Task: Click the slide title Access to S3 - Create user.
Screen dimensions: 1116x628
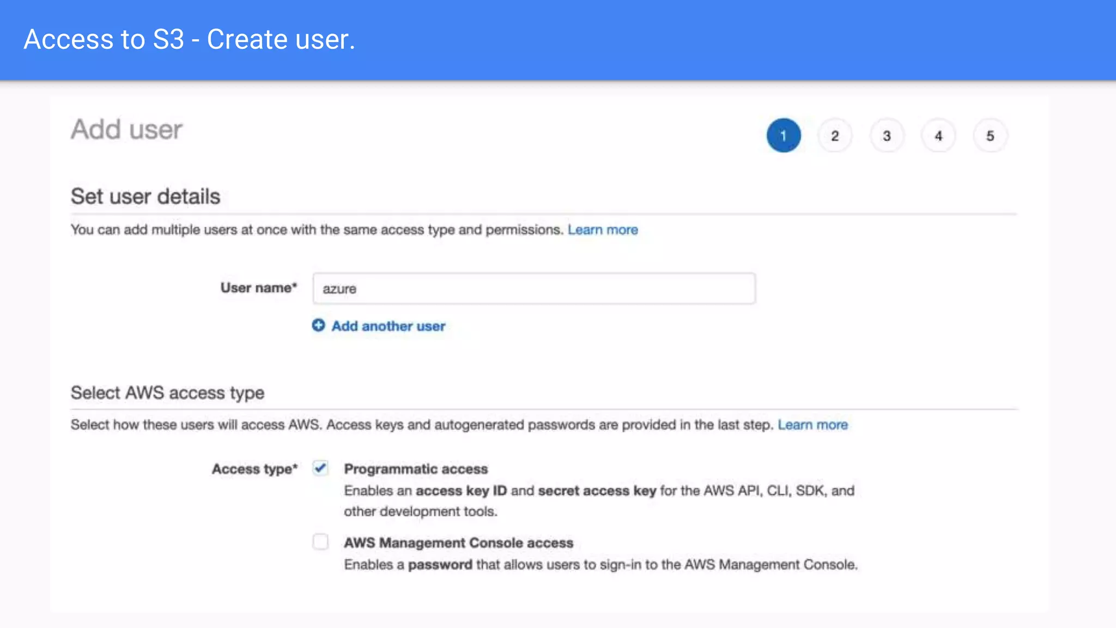Action: [x=190, y=39]
